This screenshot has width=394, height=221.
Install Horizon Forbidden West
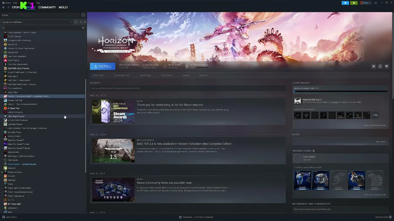point(103,66)
